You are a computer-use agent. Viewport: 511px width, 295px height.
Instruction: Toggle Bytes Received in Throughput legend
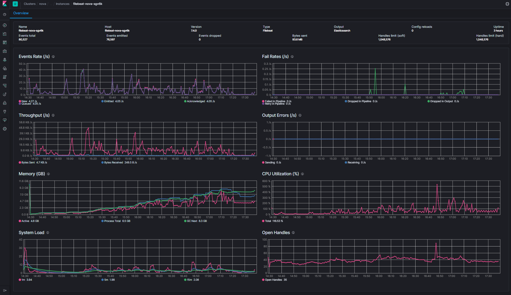119,163
